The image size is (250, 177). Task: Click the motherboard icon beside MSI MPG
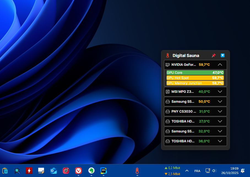coord(167,92)
